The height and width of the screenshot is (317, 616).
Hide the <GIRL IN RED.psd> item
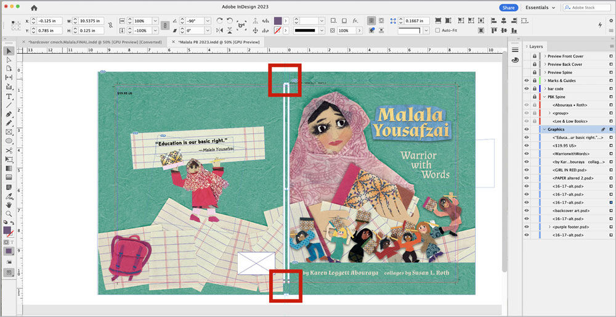click(527, 170)
